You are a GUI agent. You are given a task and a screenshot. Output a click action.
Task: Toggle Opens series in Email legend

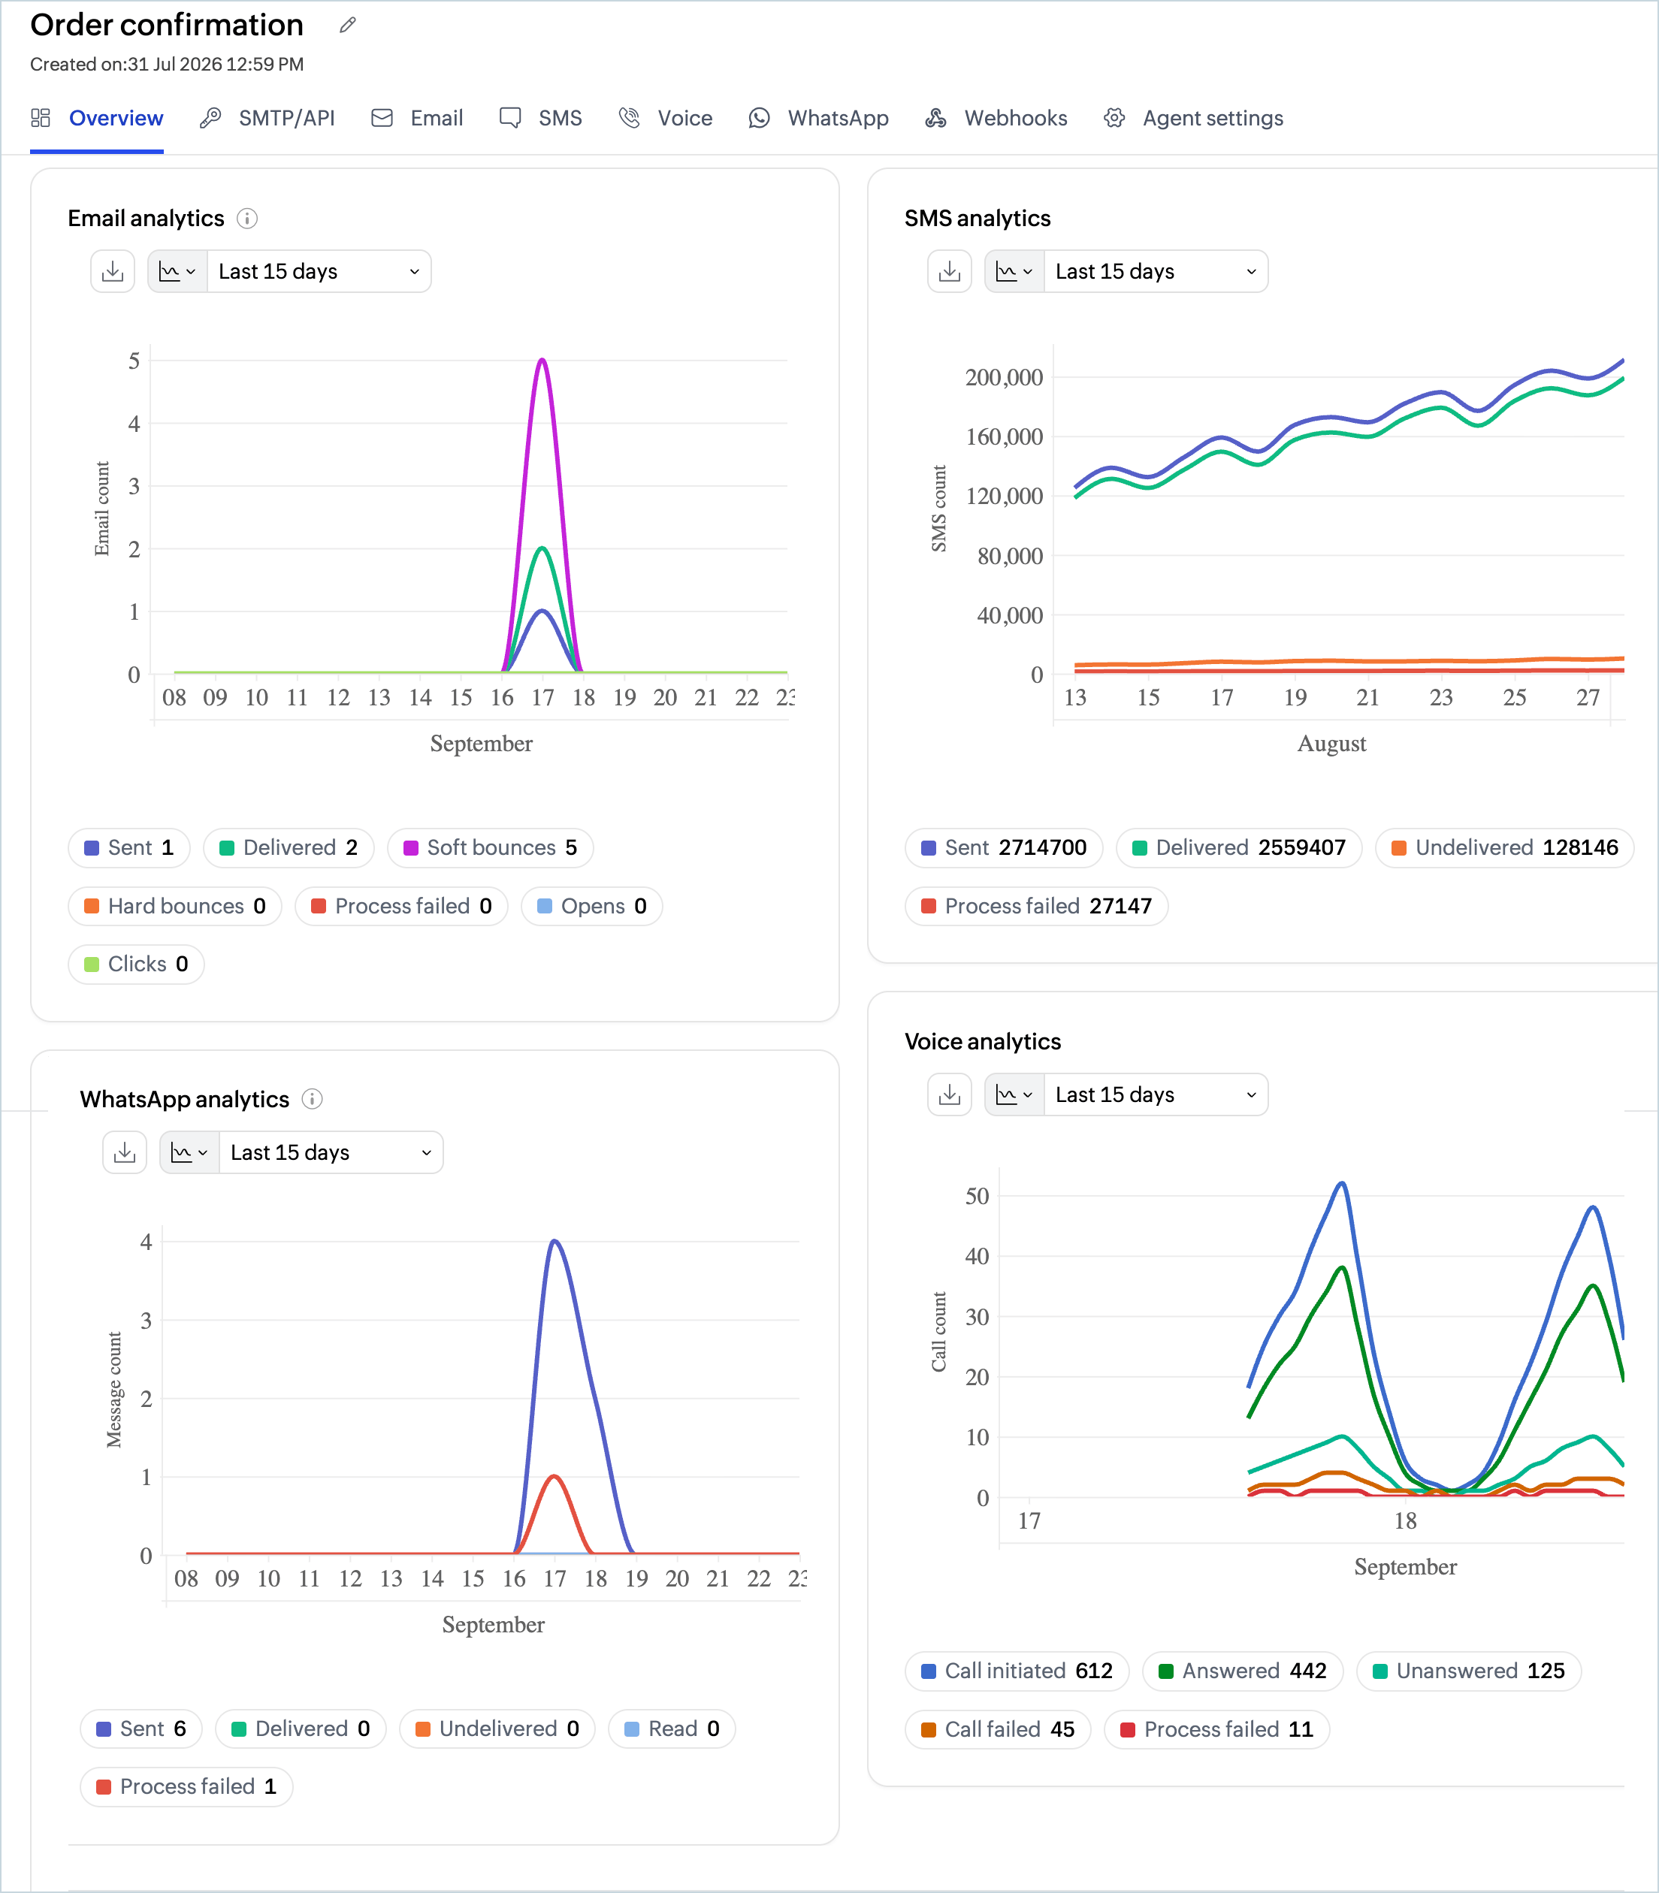[591, 906]
